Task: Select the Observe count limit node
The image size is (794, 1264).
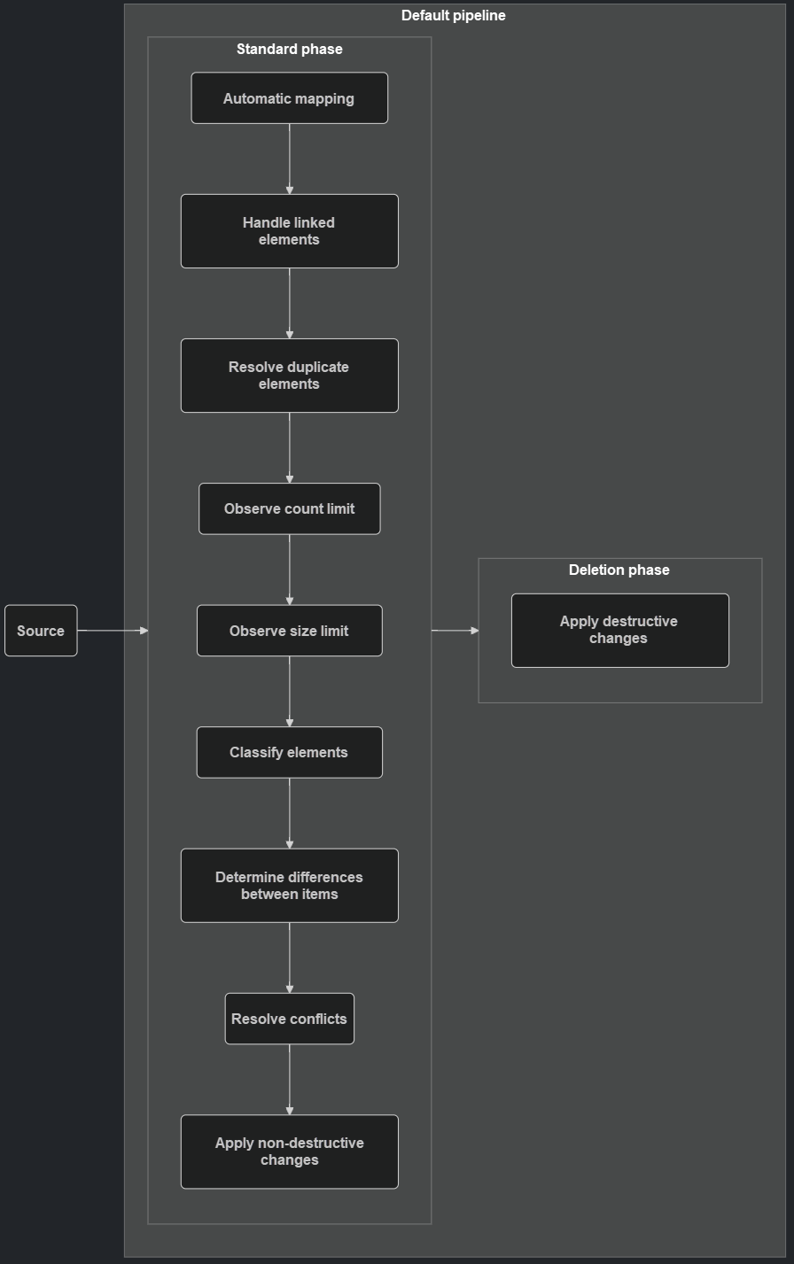Action: tap(290, 508)
